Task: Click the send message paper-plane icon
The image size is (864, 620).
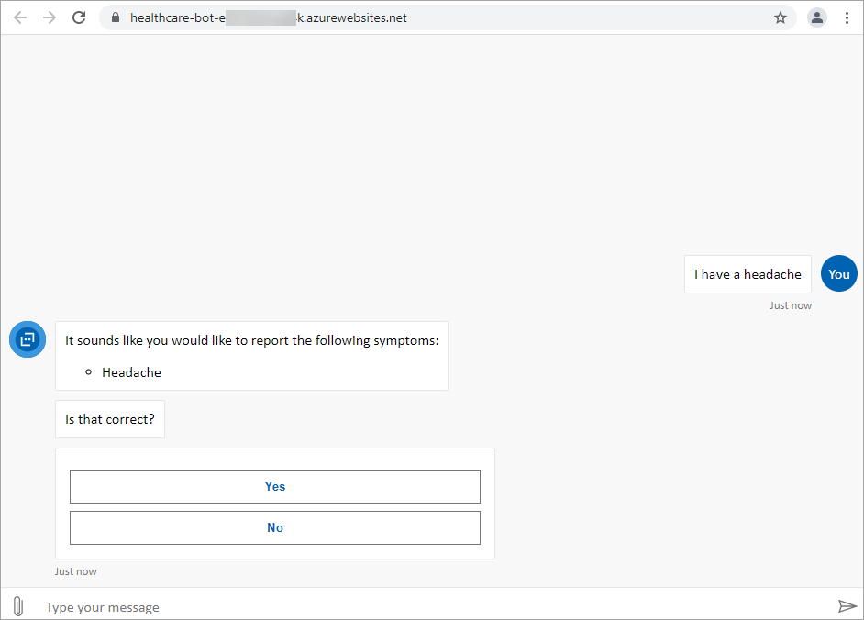Action: click(x=848, y=605)
